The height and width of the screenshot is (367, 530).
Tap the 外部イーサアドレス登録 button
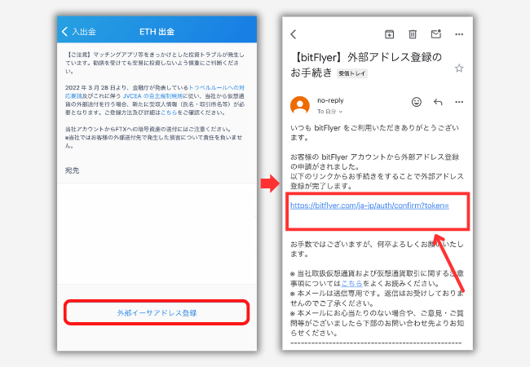(157, 312)
